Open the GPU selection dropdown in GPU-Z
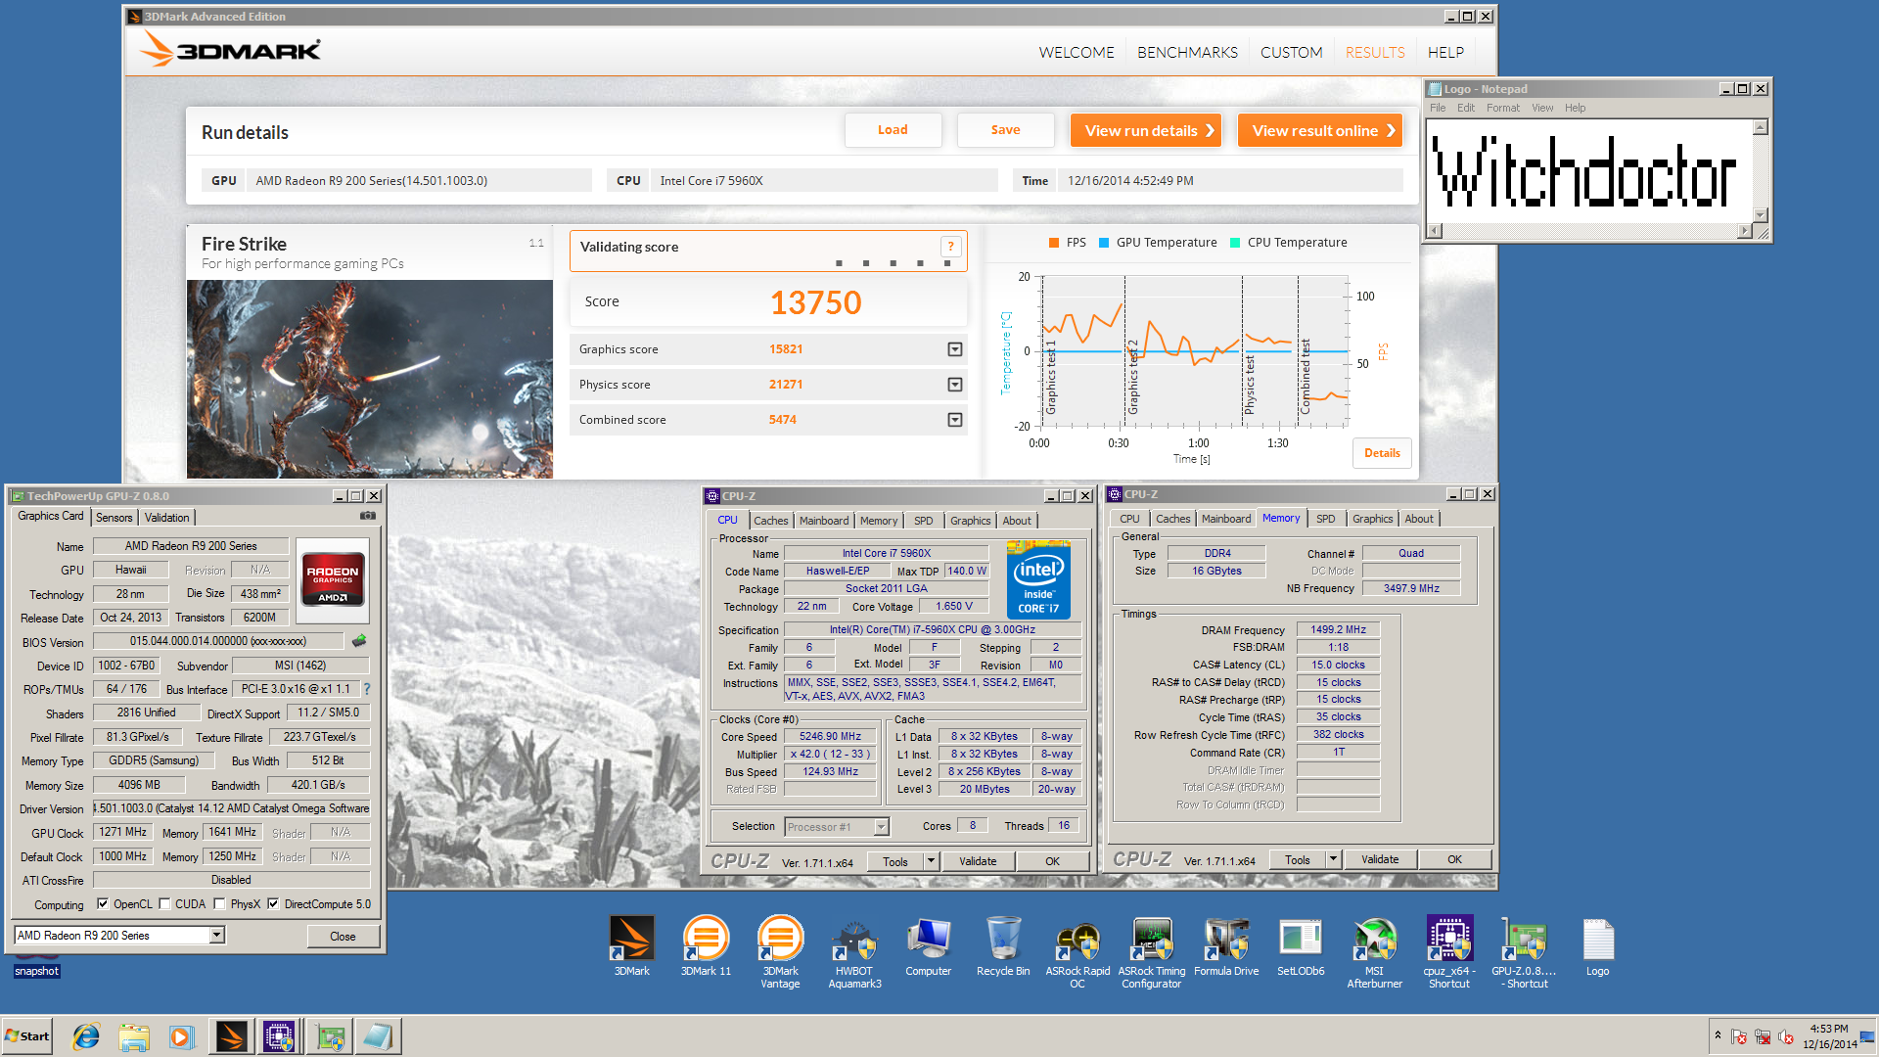 (x=217, y=936)
